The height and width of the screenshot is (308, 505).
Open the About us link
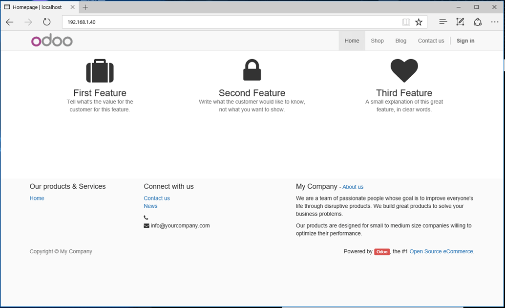353,187
